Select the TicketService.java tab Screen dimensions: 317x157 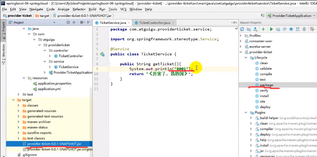coord(113,23)
